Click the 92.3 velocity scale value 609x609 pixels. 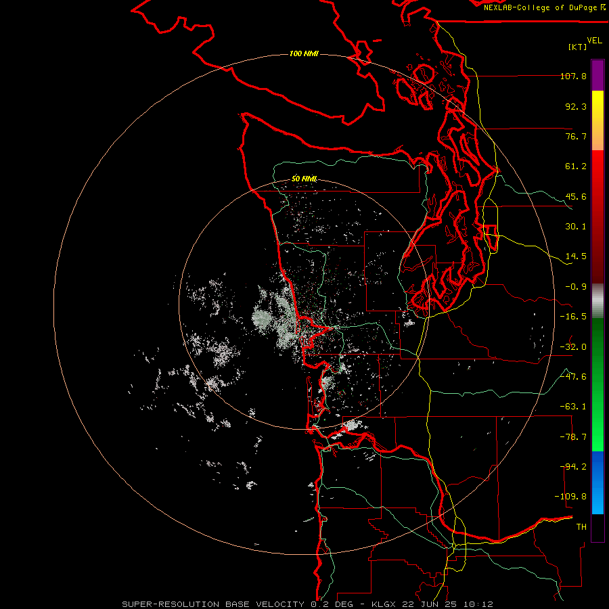pyautogui.click(x=576, y=106)
